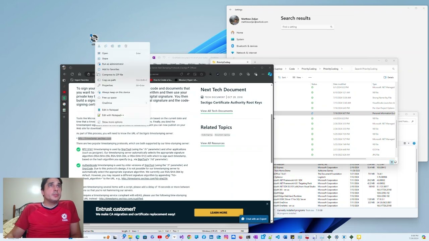
Task: Select Compress to ZIP file
Action: pyautogui.click(x=123, y=75)
